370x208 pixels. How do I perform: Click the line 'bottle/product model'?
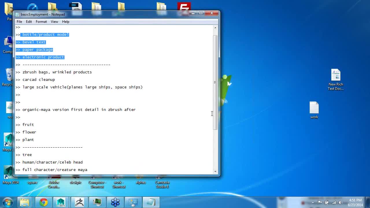click(x=45, y=35)
